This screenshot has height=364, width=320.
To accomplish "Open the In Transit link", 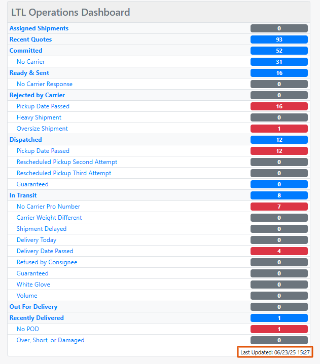I will (x=23, y=195).
